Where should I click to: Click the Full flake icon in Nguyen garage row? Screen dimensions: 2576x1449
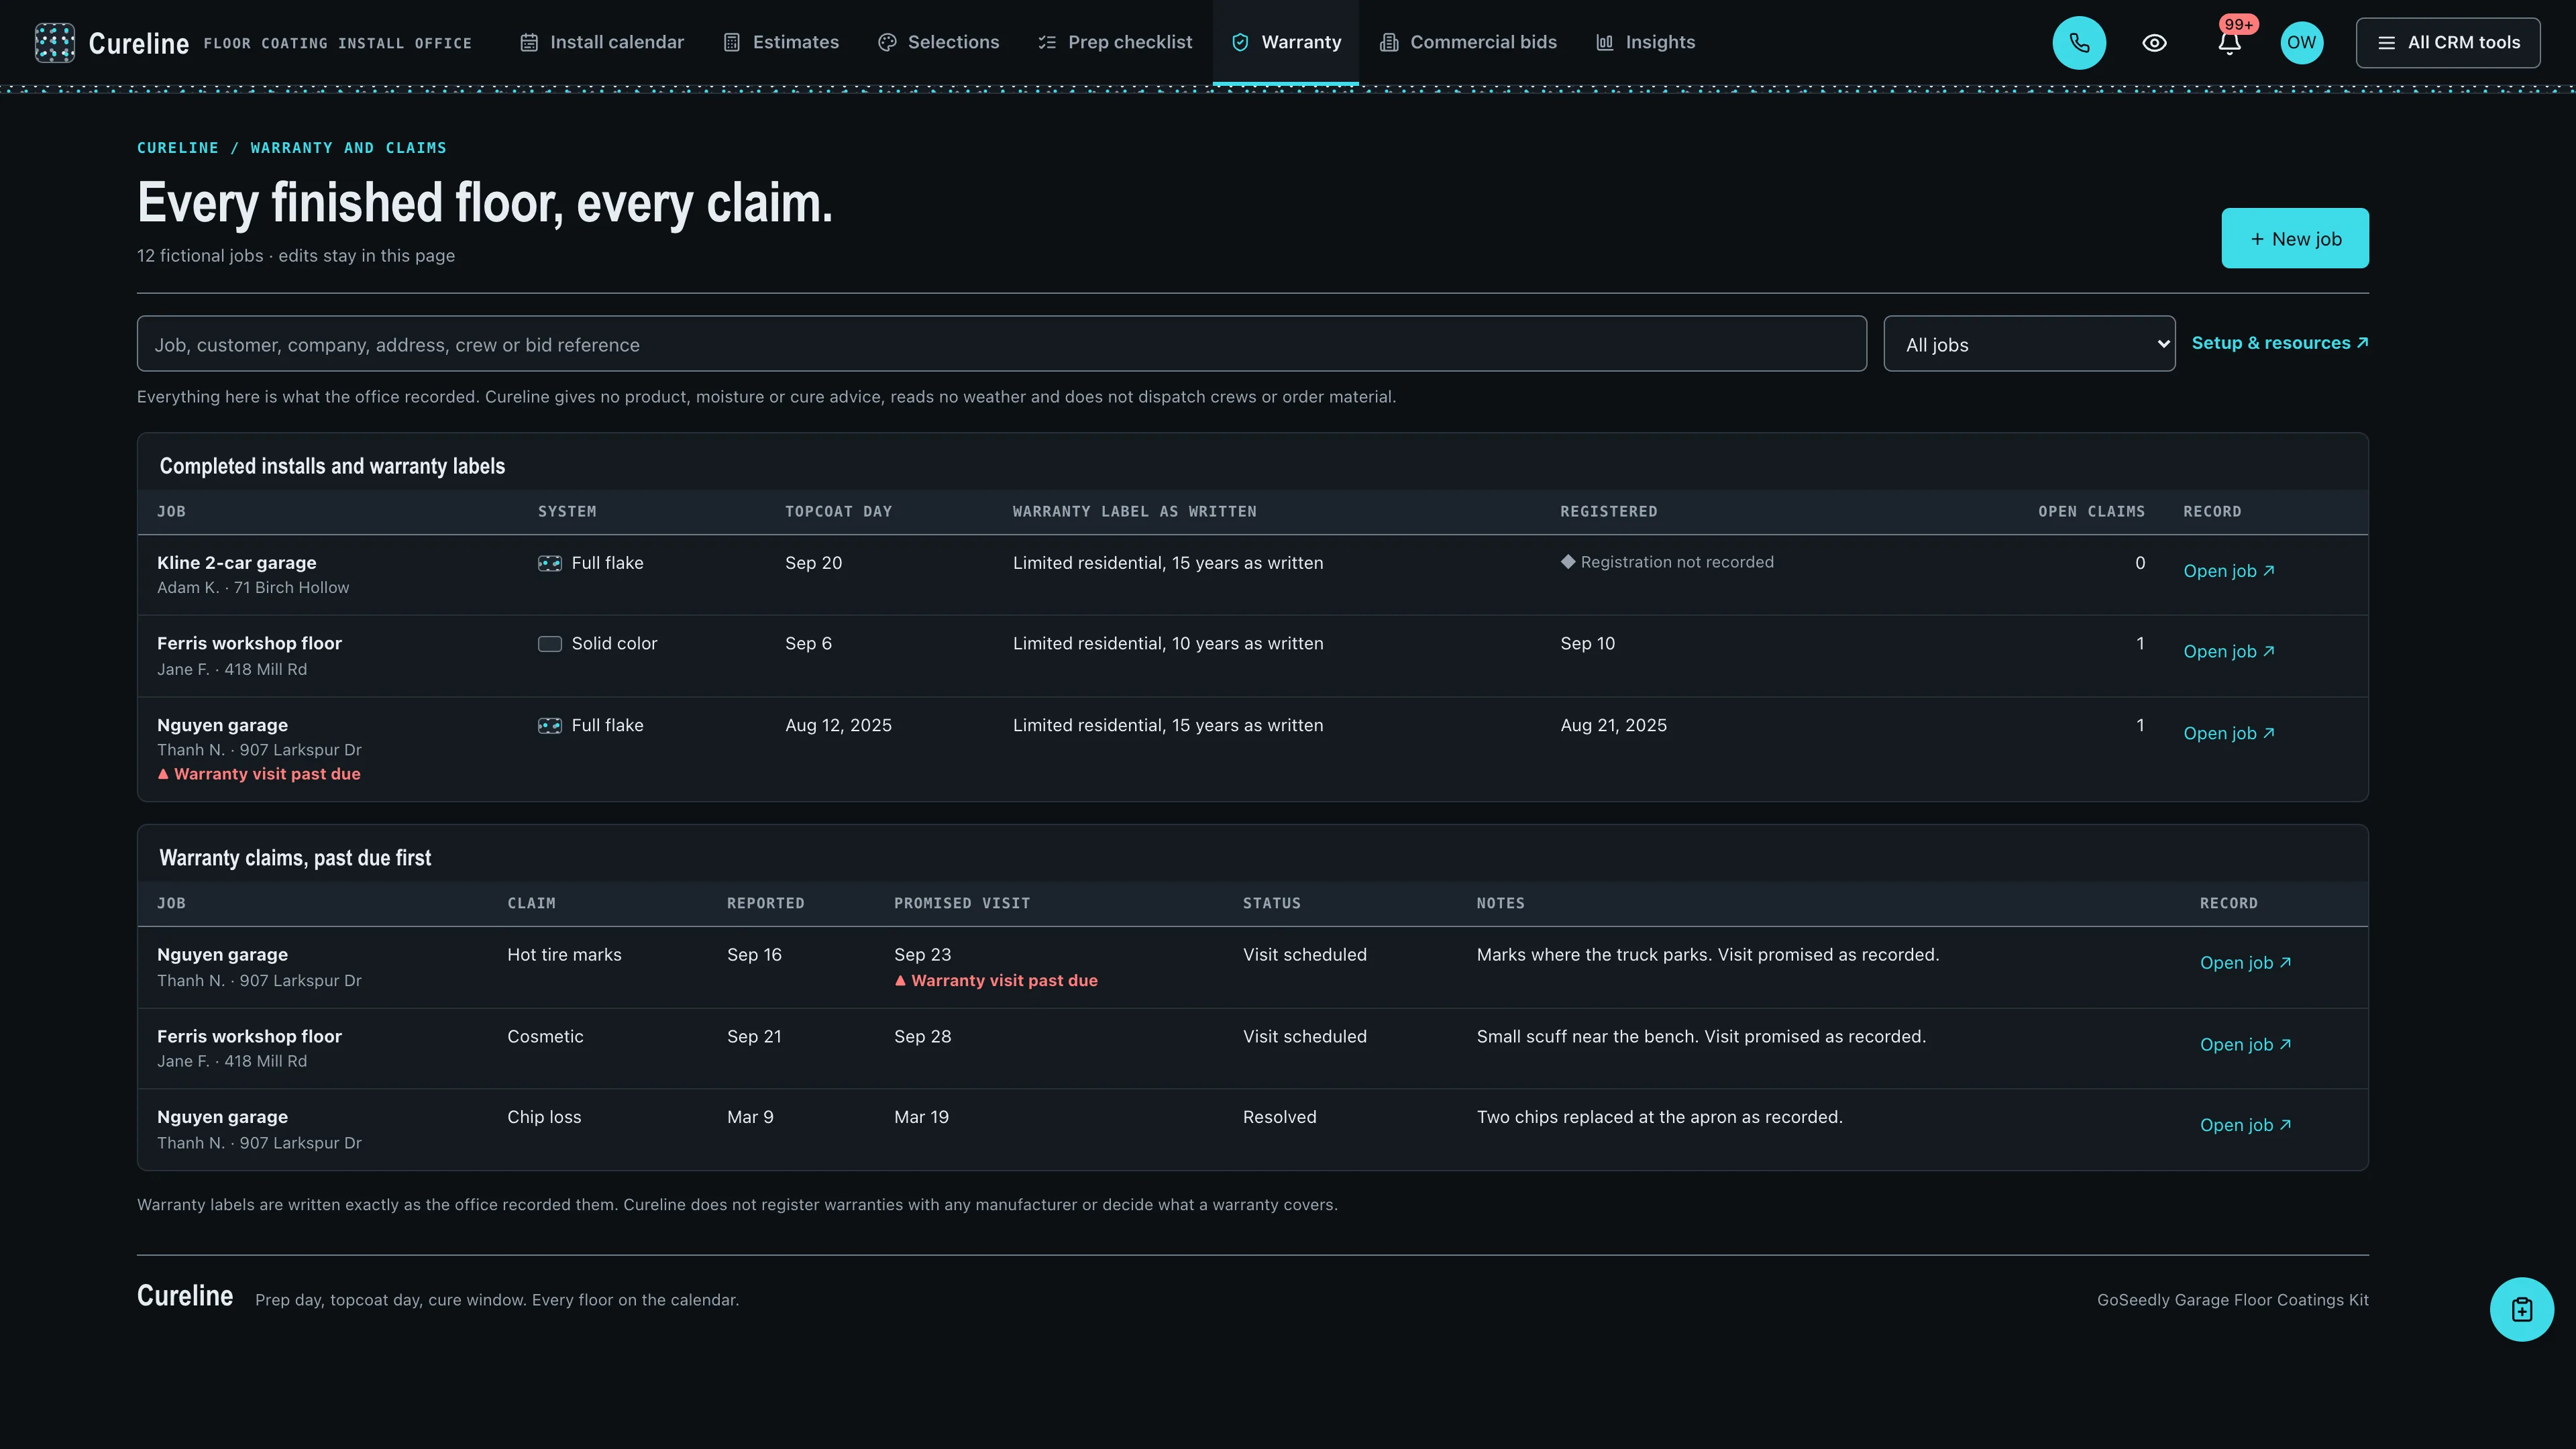(x=550, y=726)
